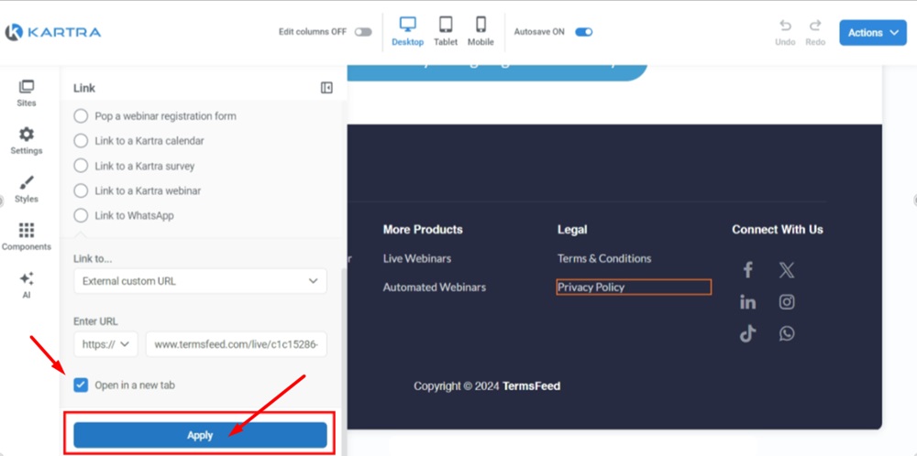Viewport: 917px width, 456px height.
Task: Open the Styles panel
Action: (27, 190)
